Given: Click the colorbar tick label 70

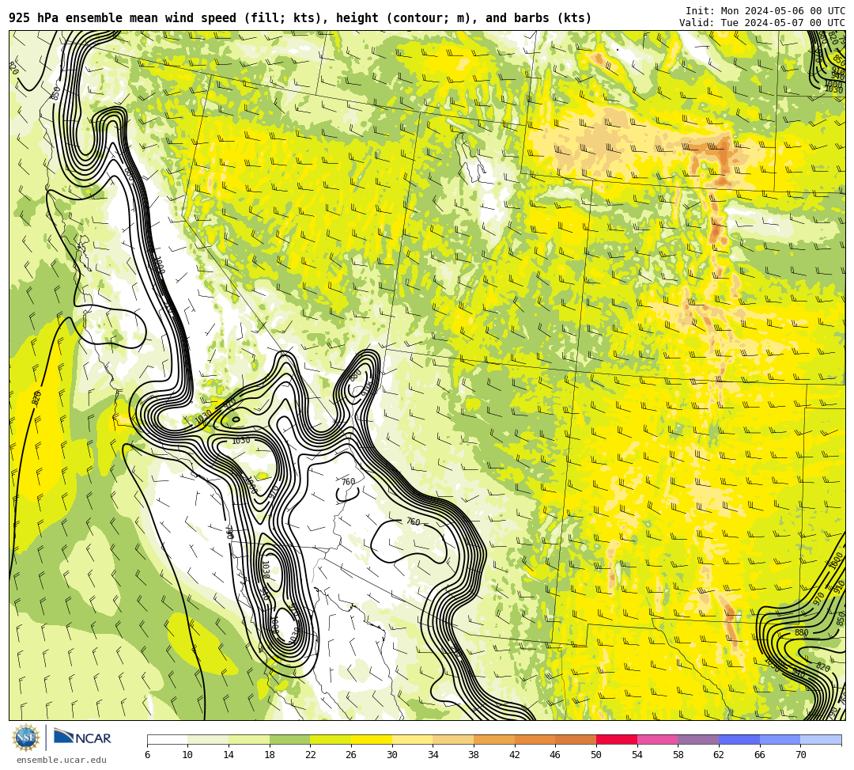Looking at the screenshot, I should [x=800, y=755].
